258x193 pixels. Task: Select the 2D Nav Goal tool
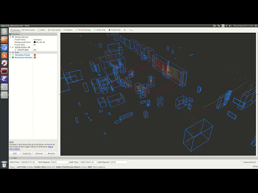coord(99,30)
